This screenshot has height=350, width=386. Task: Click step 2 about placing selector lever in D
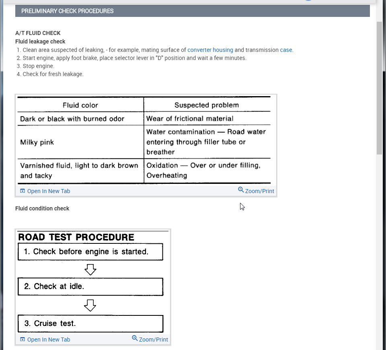tap(132, 58)
